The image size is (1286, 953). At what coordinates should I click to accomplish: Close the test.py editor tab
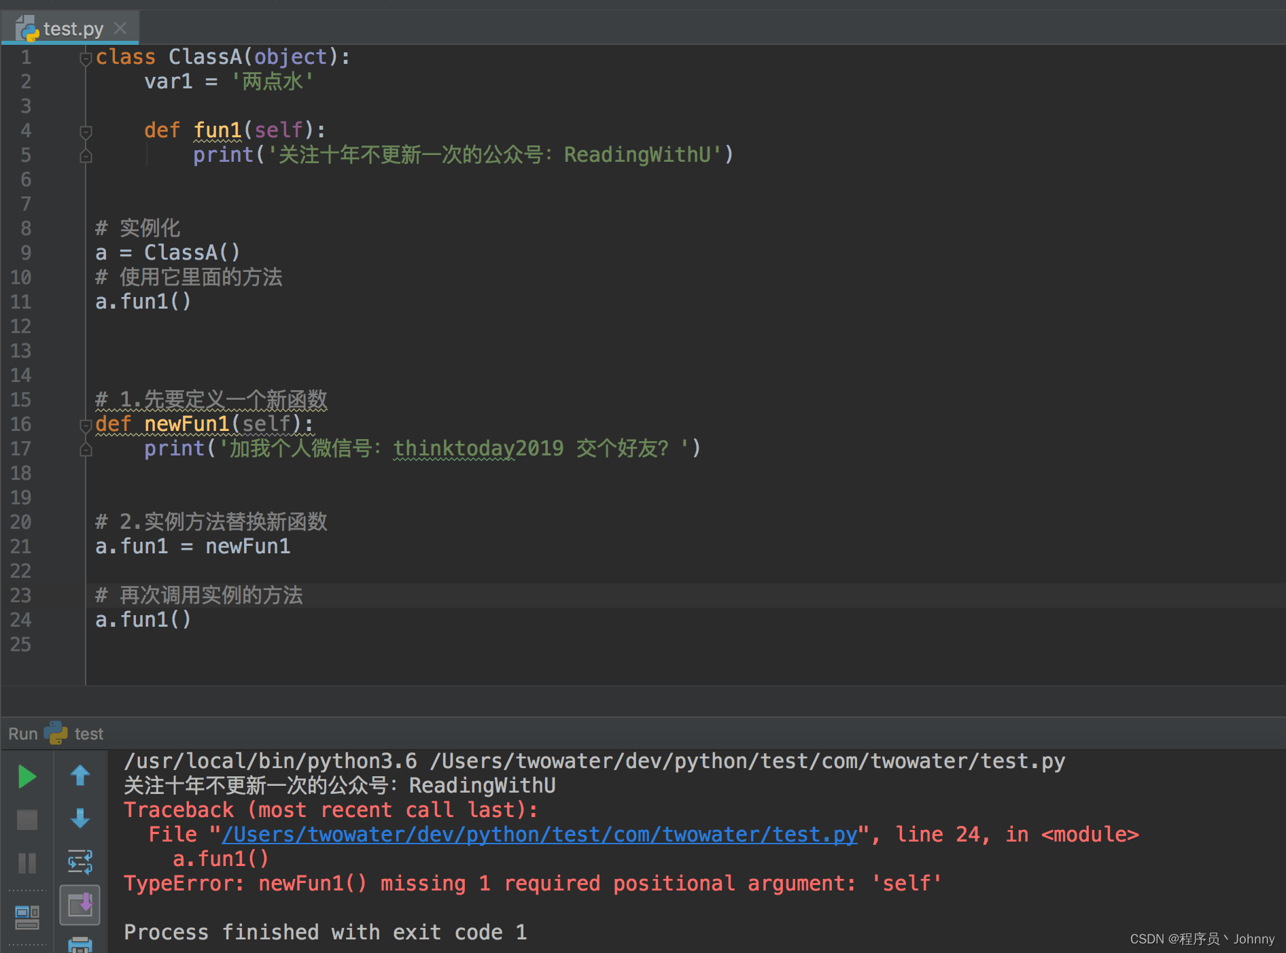click(120, 28)
